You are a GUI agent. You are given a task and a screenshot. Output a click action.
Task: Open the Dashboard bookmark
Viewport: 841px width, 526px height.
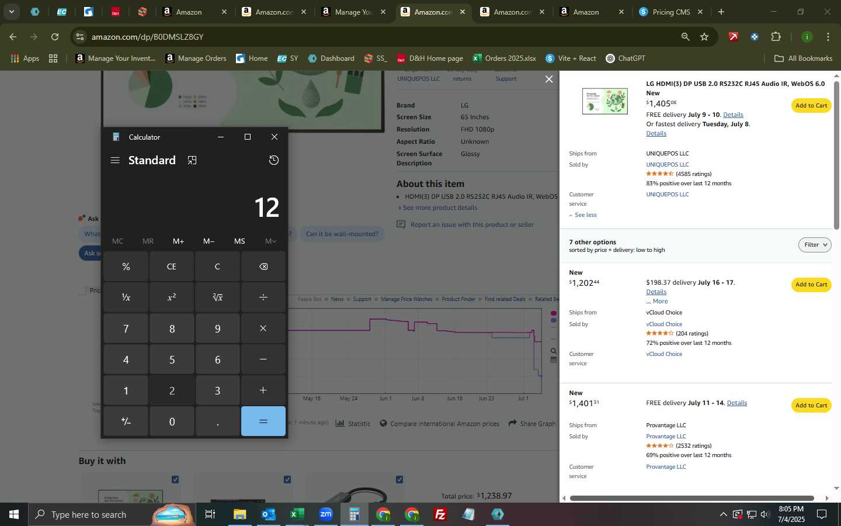tap(331, 58)
